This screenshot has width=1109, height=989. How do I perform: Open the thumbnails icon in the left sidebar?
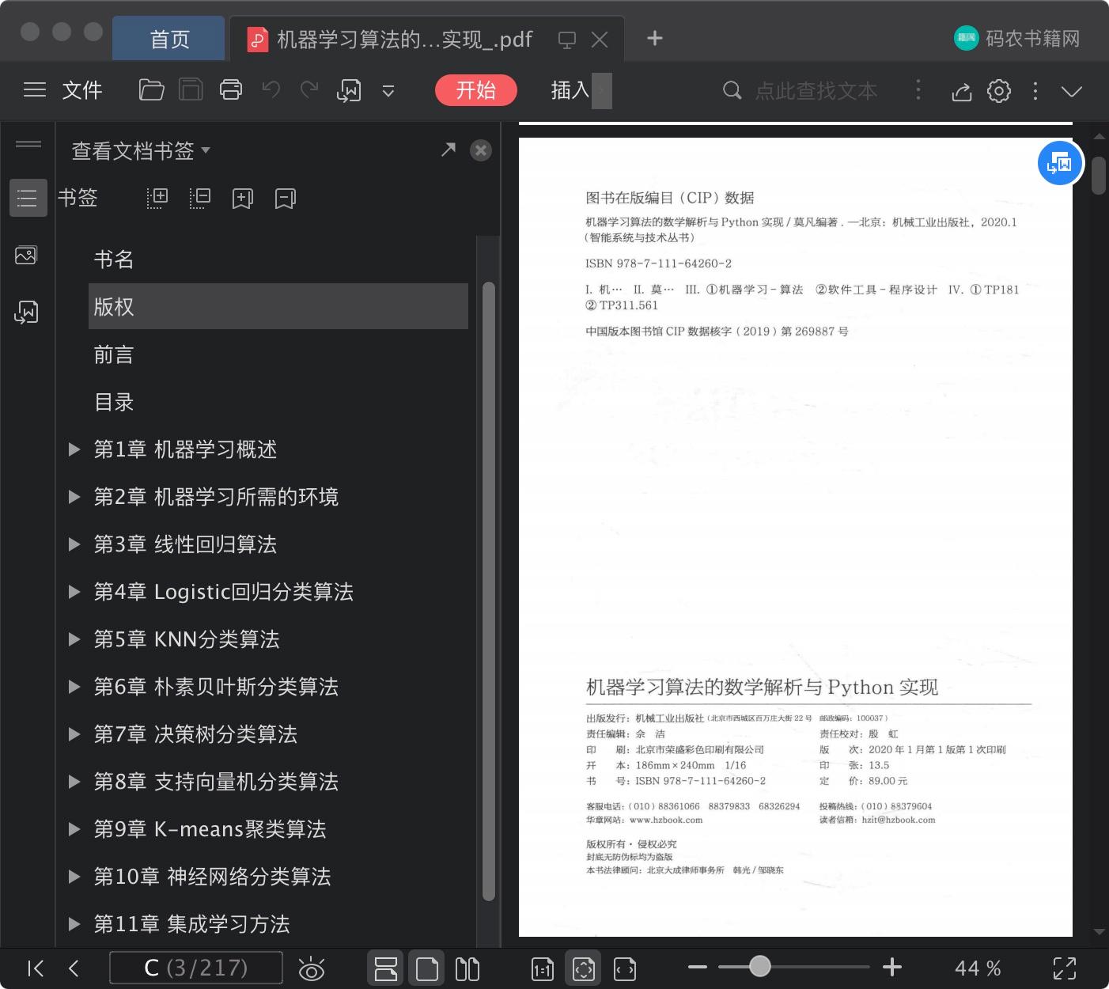[x=26, y=255]
